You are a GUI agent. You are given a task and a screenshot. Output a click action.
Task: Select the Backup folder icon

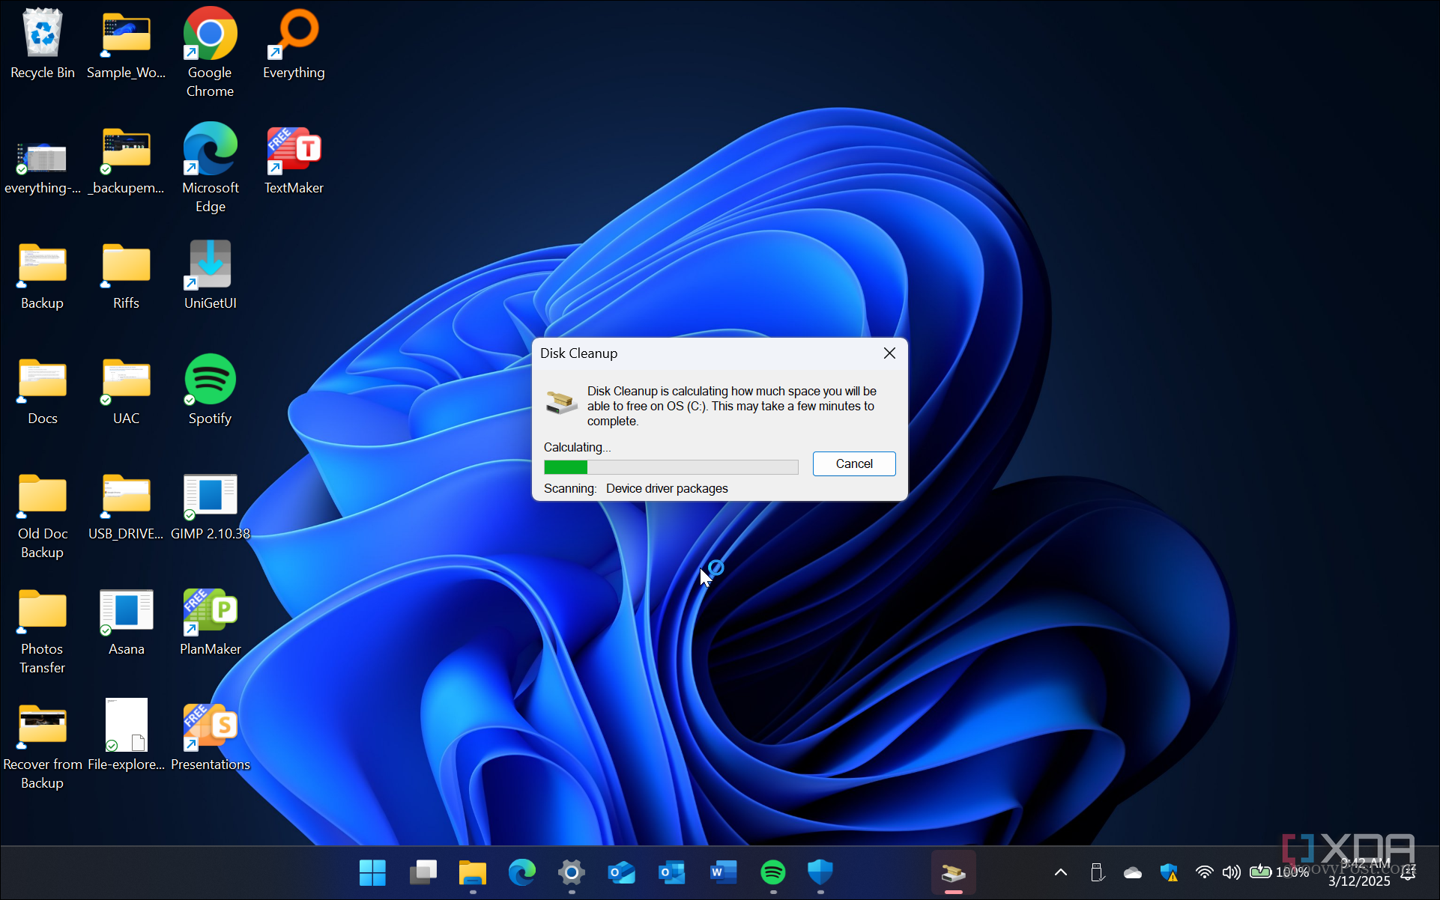tap(43, 276)
